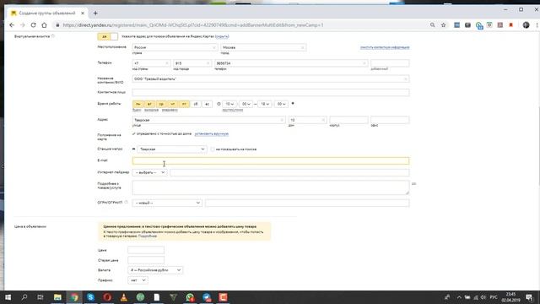The image size is (540, 304).
Task: Check the don't-show-on-search box near metro
Action: [213, 149]
